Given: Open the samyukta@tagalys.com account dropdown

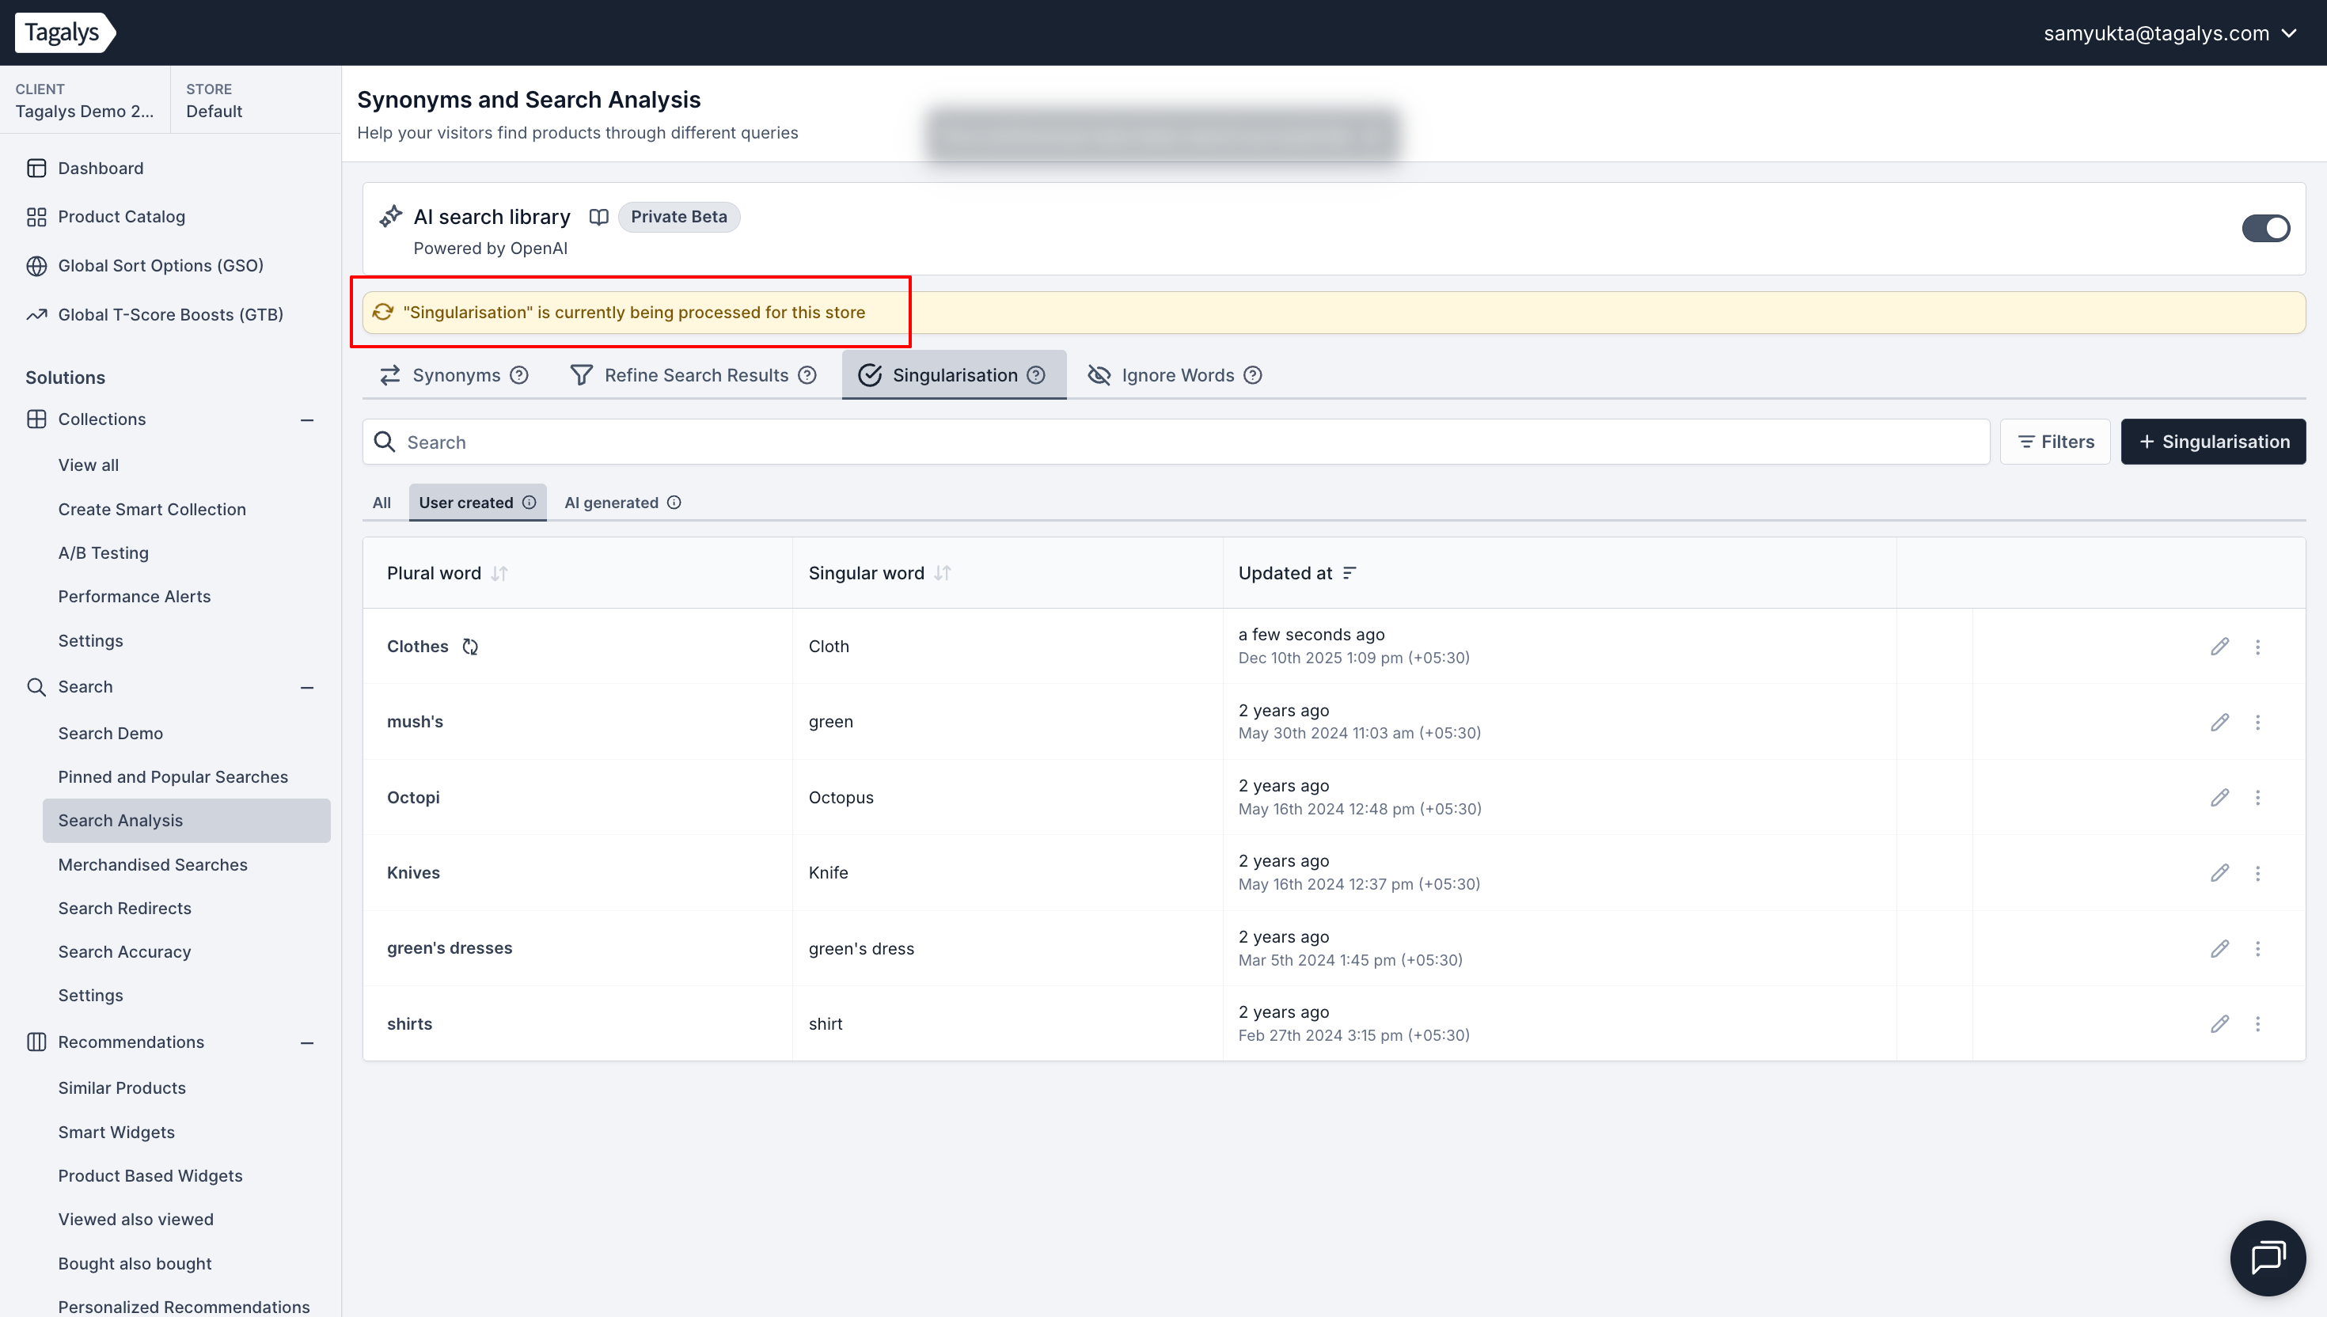Looking at the screenshot, I should tap(2169, 33).
